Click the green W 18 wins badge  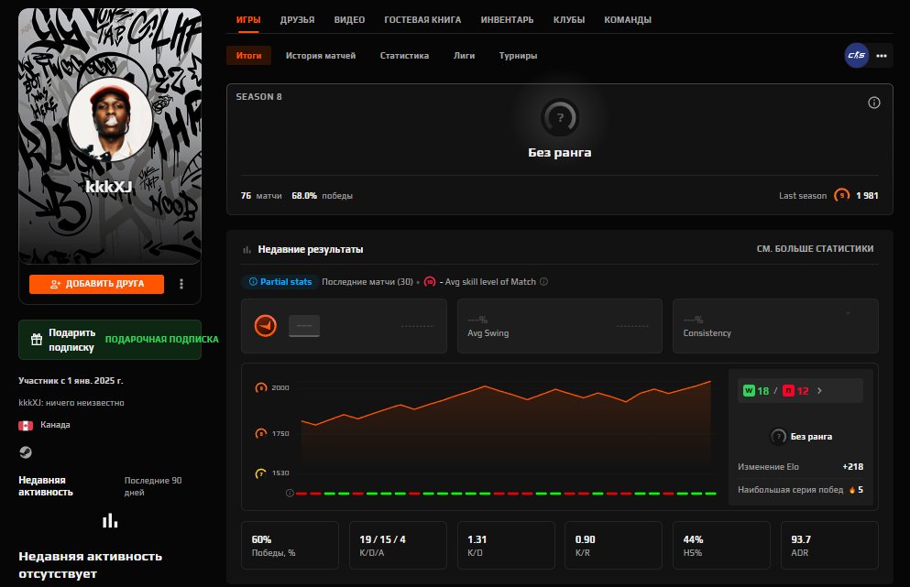pos(756,391)
